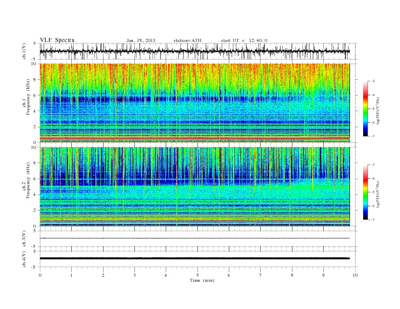400x309 pixels.
Task: Click the 'Time (min)' x-axis label
Action: coord(202,280)
